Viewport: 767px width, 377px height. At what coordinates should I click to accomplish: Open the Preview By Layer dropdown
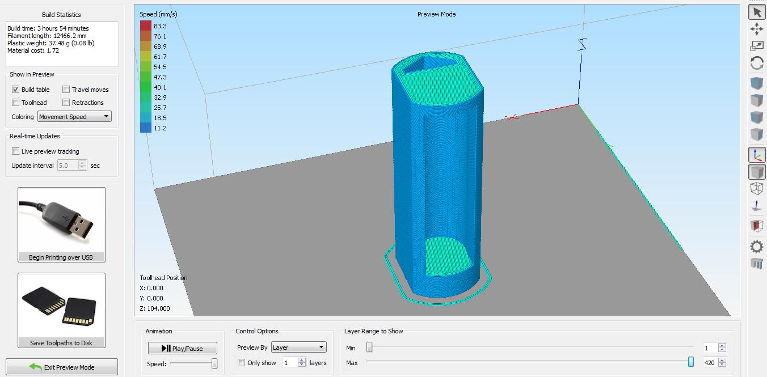299,348
